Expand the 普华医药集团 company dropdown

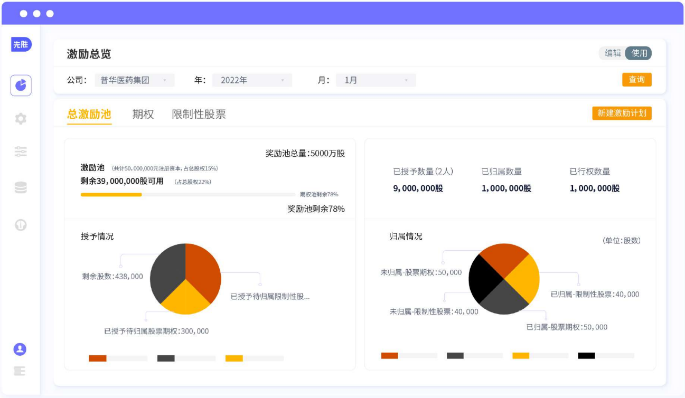click(x=134, y=80)
